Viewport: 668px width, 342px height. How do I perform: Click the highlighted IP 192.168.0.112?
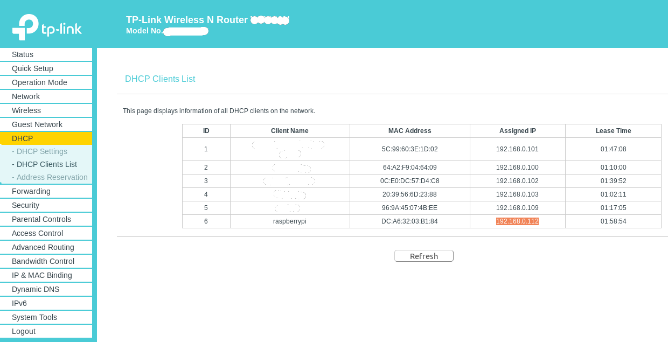(x=517, y=221)
